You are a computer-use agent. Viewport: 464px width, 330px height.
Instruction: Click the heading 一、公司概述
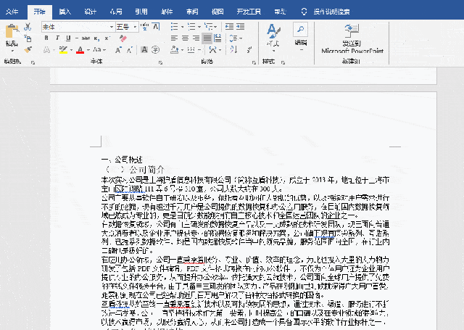pos(122,160)
